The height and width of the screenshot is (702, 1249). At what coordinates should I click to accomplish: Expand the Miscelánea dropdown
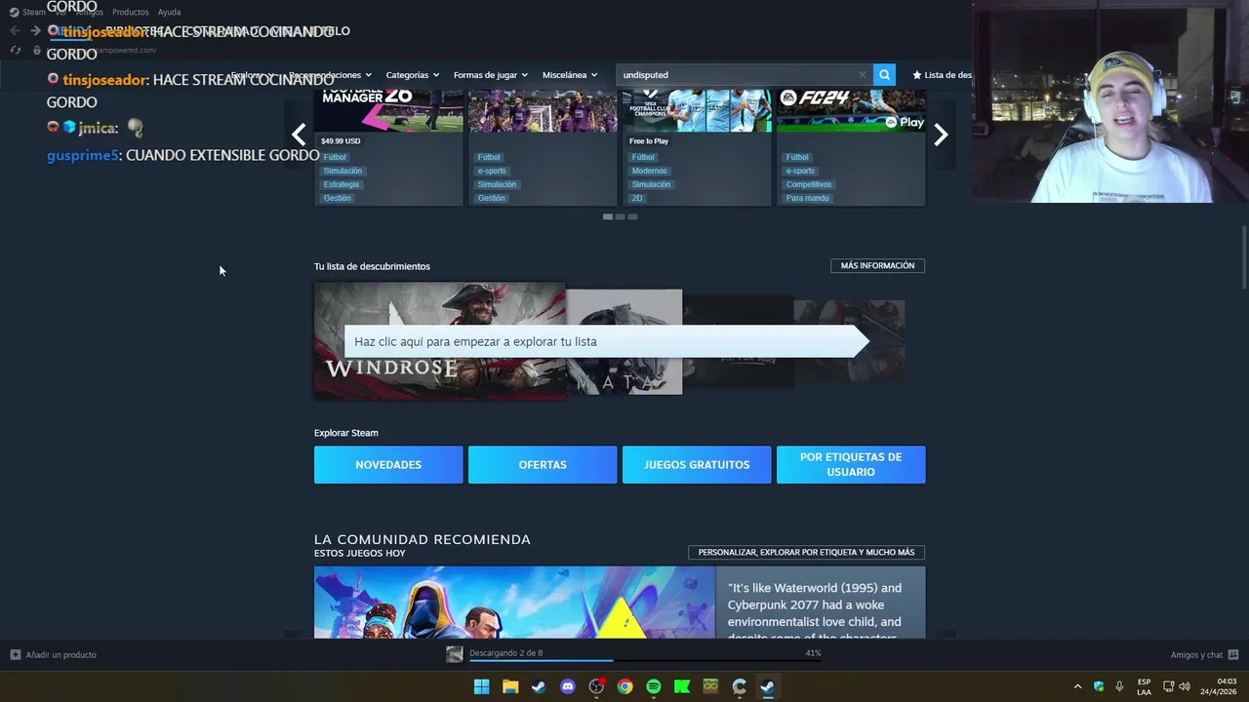coord(570,75)
